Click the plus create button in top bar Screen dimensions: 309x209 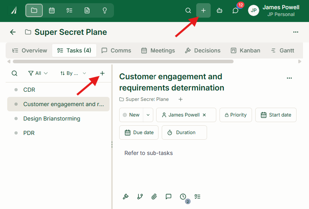click(203, 10)
